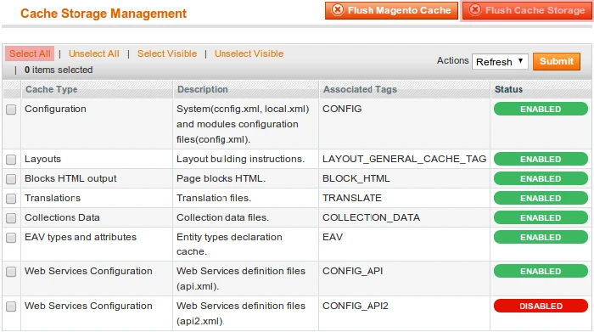Click the CONFIG tag in Configuration row
Image resolution: width=594 pixels, height=332 pixels.
pos(342,110)
